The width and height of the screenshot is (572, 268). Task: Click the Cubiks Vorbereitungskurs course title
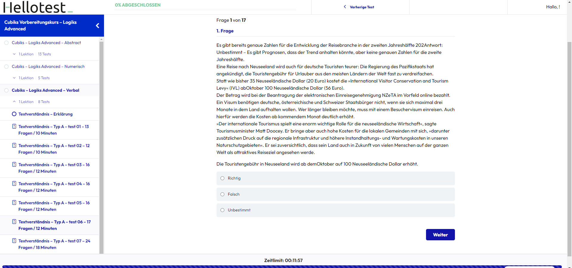[40, 26]
